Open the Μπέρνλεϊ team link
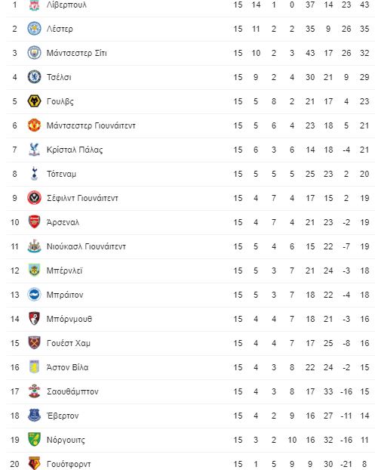The width and height of the screenshot is (375, 470). point(64,271)
